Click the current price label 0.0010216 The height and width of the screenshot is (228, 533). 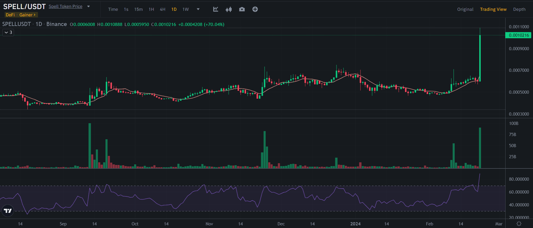point(519,35)
